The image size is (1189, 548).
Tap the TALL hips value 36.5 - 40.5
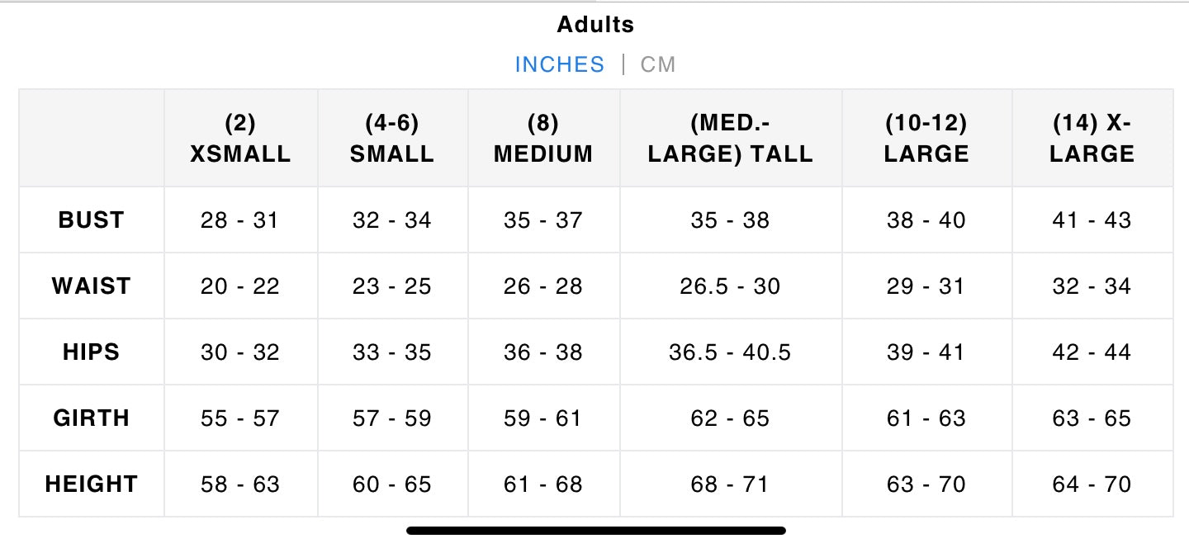point(731,352)
